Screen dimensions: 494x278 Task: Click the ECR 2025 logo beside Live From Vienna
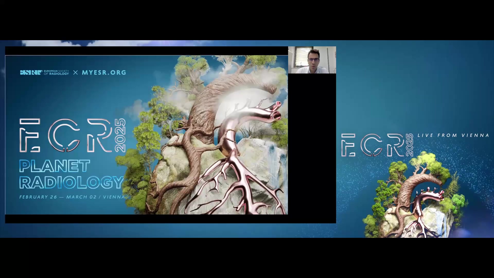tap(377, 145)
